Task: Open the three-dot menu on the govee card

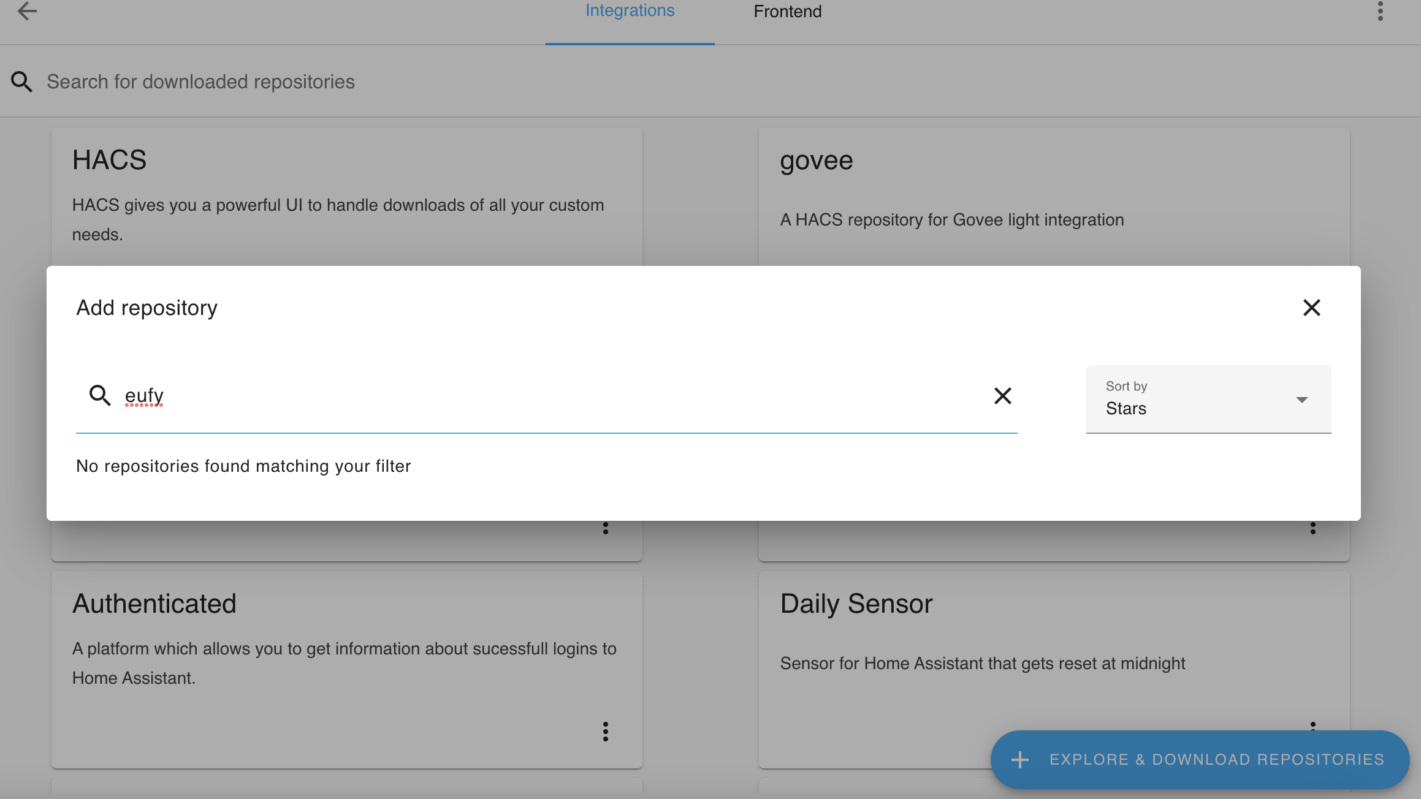Action: point(1312,528)
